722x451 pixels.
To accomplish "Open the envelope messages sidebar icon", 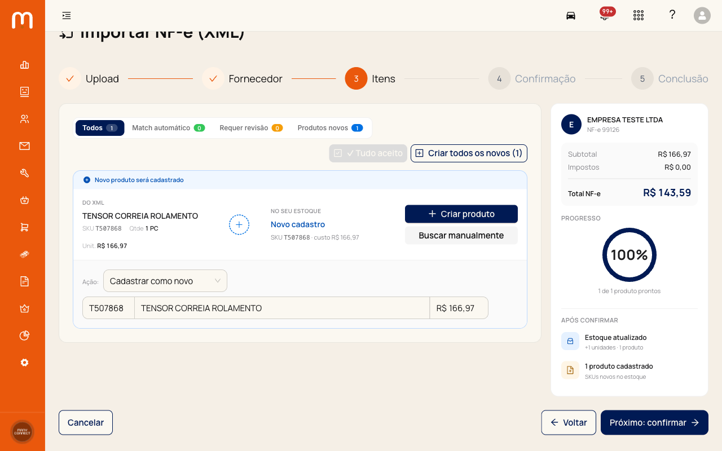I will (x=24, y=146).
